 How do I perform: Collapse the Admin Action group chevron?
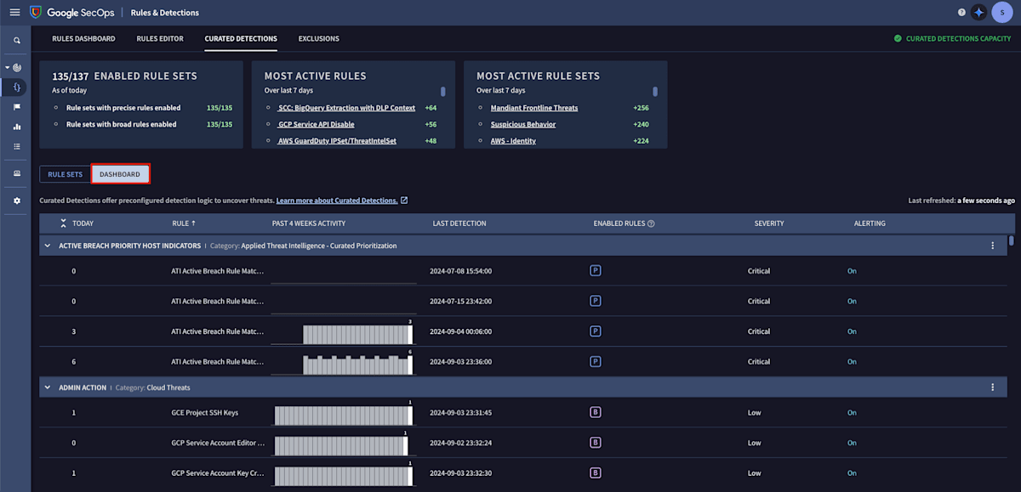(47, 387)
